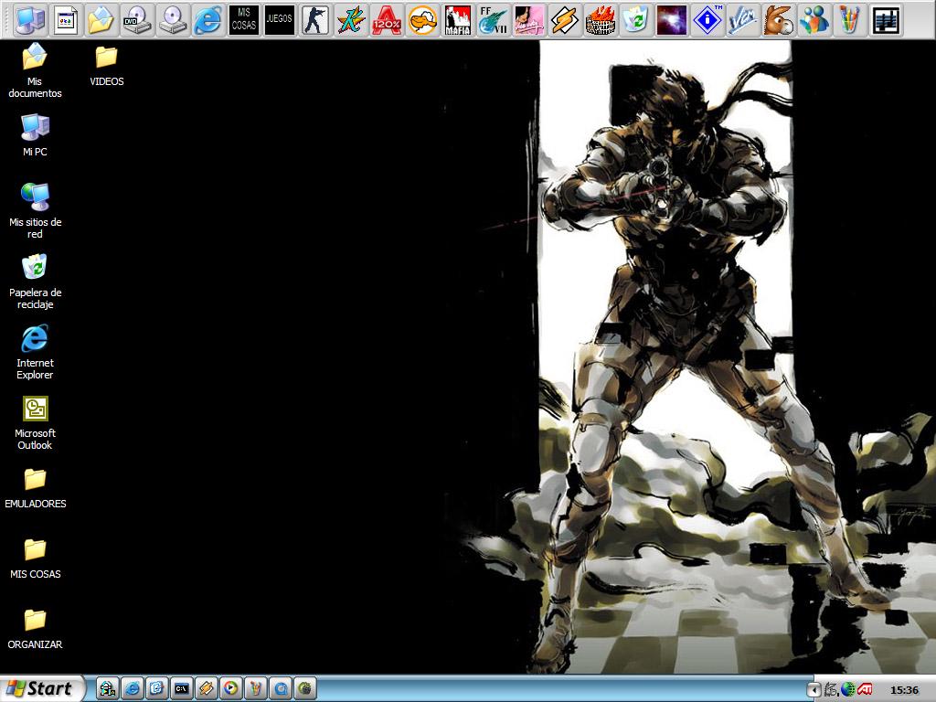Click the taskbar clock showing 15:36
Screen dimensions: 936x702
click(x=904, y=689)
